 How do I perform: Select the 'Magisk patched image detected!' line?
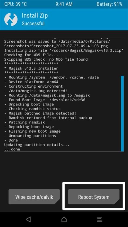pyautogui.click(x=40, y=113)
